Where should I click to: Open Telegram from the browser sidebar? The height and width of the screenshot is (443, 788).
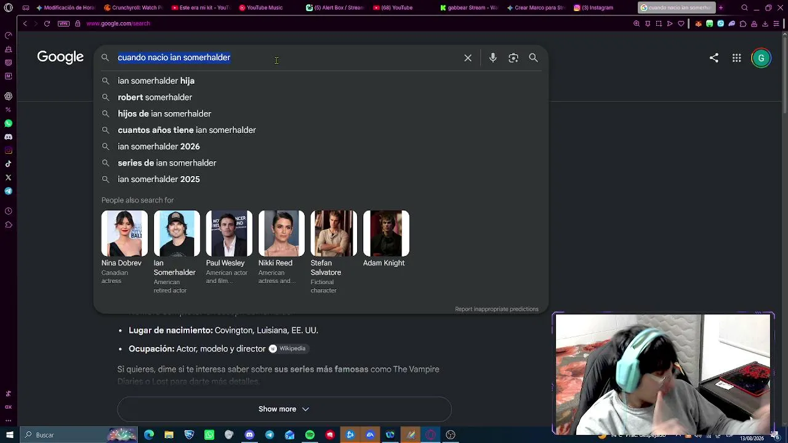[8, 191]
